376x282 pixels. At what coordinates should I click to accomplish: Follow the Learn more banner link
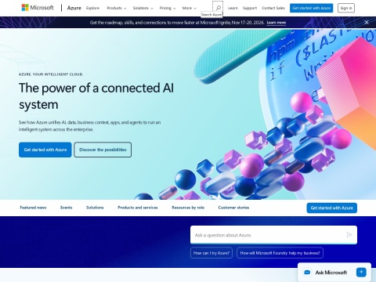277,23
